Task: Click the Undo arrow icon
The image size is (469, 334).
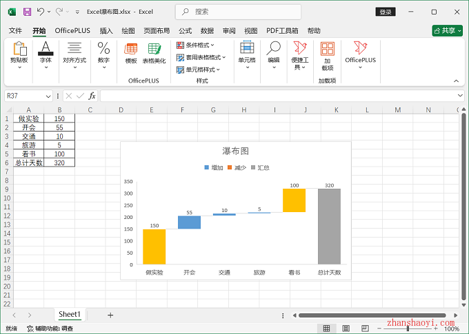Action: (41, 12)
